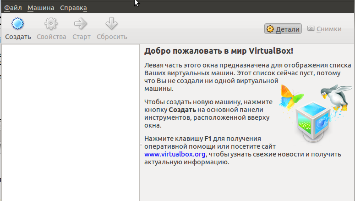
Task: Open the www.virtualbox.org link
Action: click(x=175, y=154)
